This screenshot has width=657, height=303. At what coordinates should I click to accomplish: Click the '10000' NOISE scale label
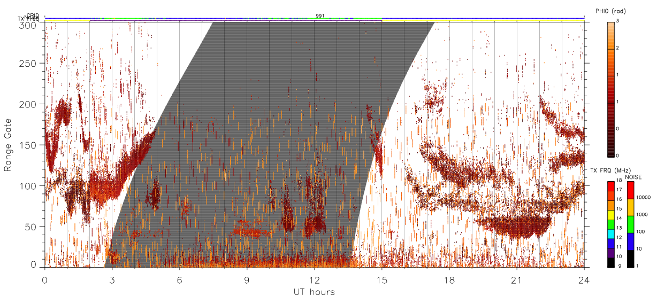click(643, 197)
